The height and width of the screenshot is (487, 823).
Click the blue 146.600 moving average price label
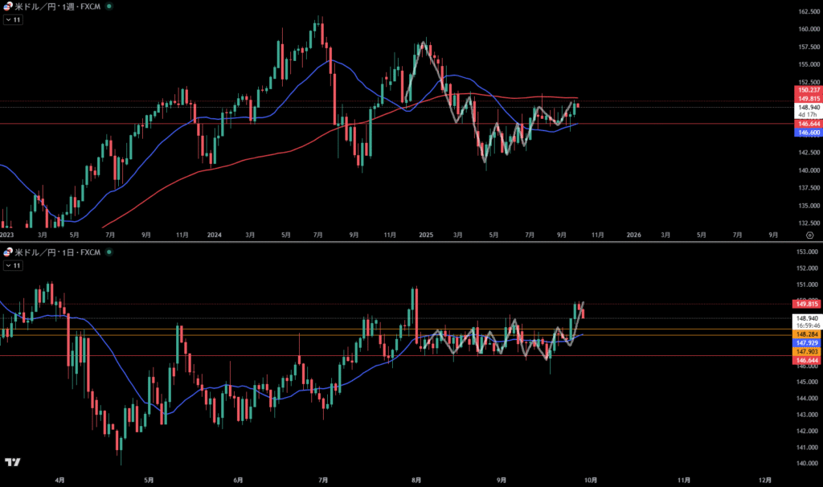(807, 133)
